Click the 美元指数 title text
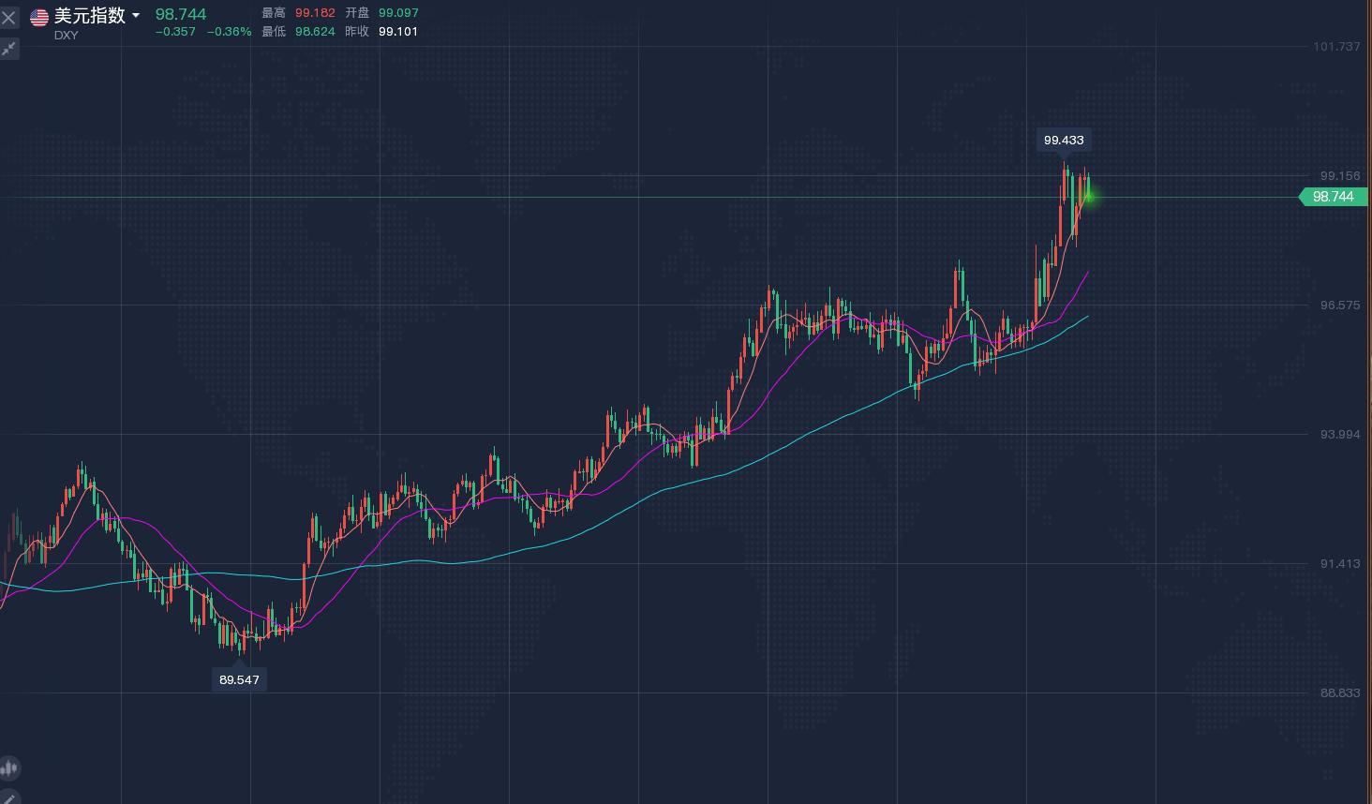The image size is (1372, 804). click(90, 16)
